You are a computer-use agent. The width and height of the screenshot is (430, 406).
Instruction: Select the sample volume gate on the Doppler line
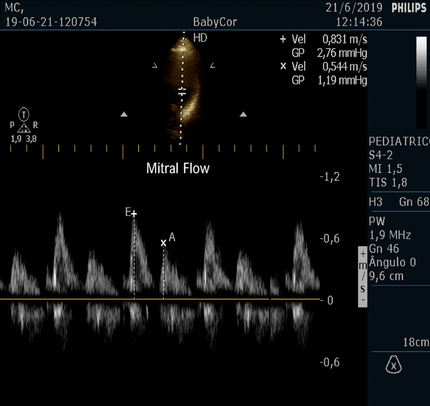tap(182, 92)
